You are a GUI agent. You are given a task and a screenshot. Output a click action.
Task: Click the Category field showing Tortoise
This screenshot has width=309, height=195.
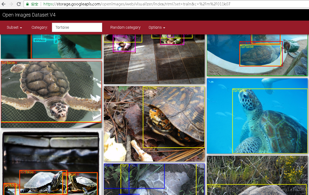click(x=77, y=27)
